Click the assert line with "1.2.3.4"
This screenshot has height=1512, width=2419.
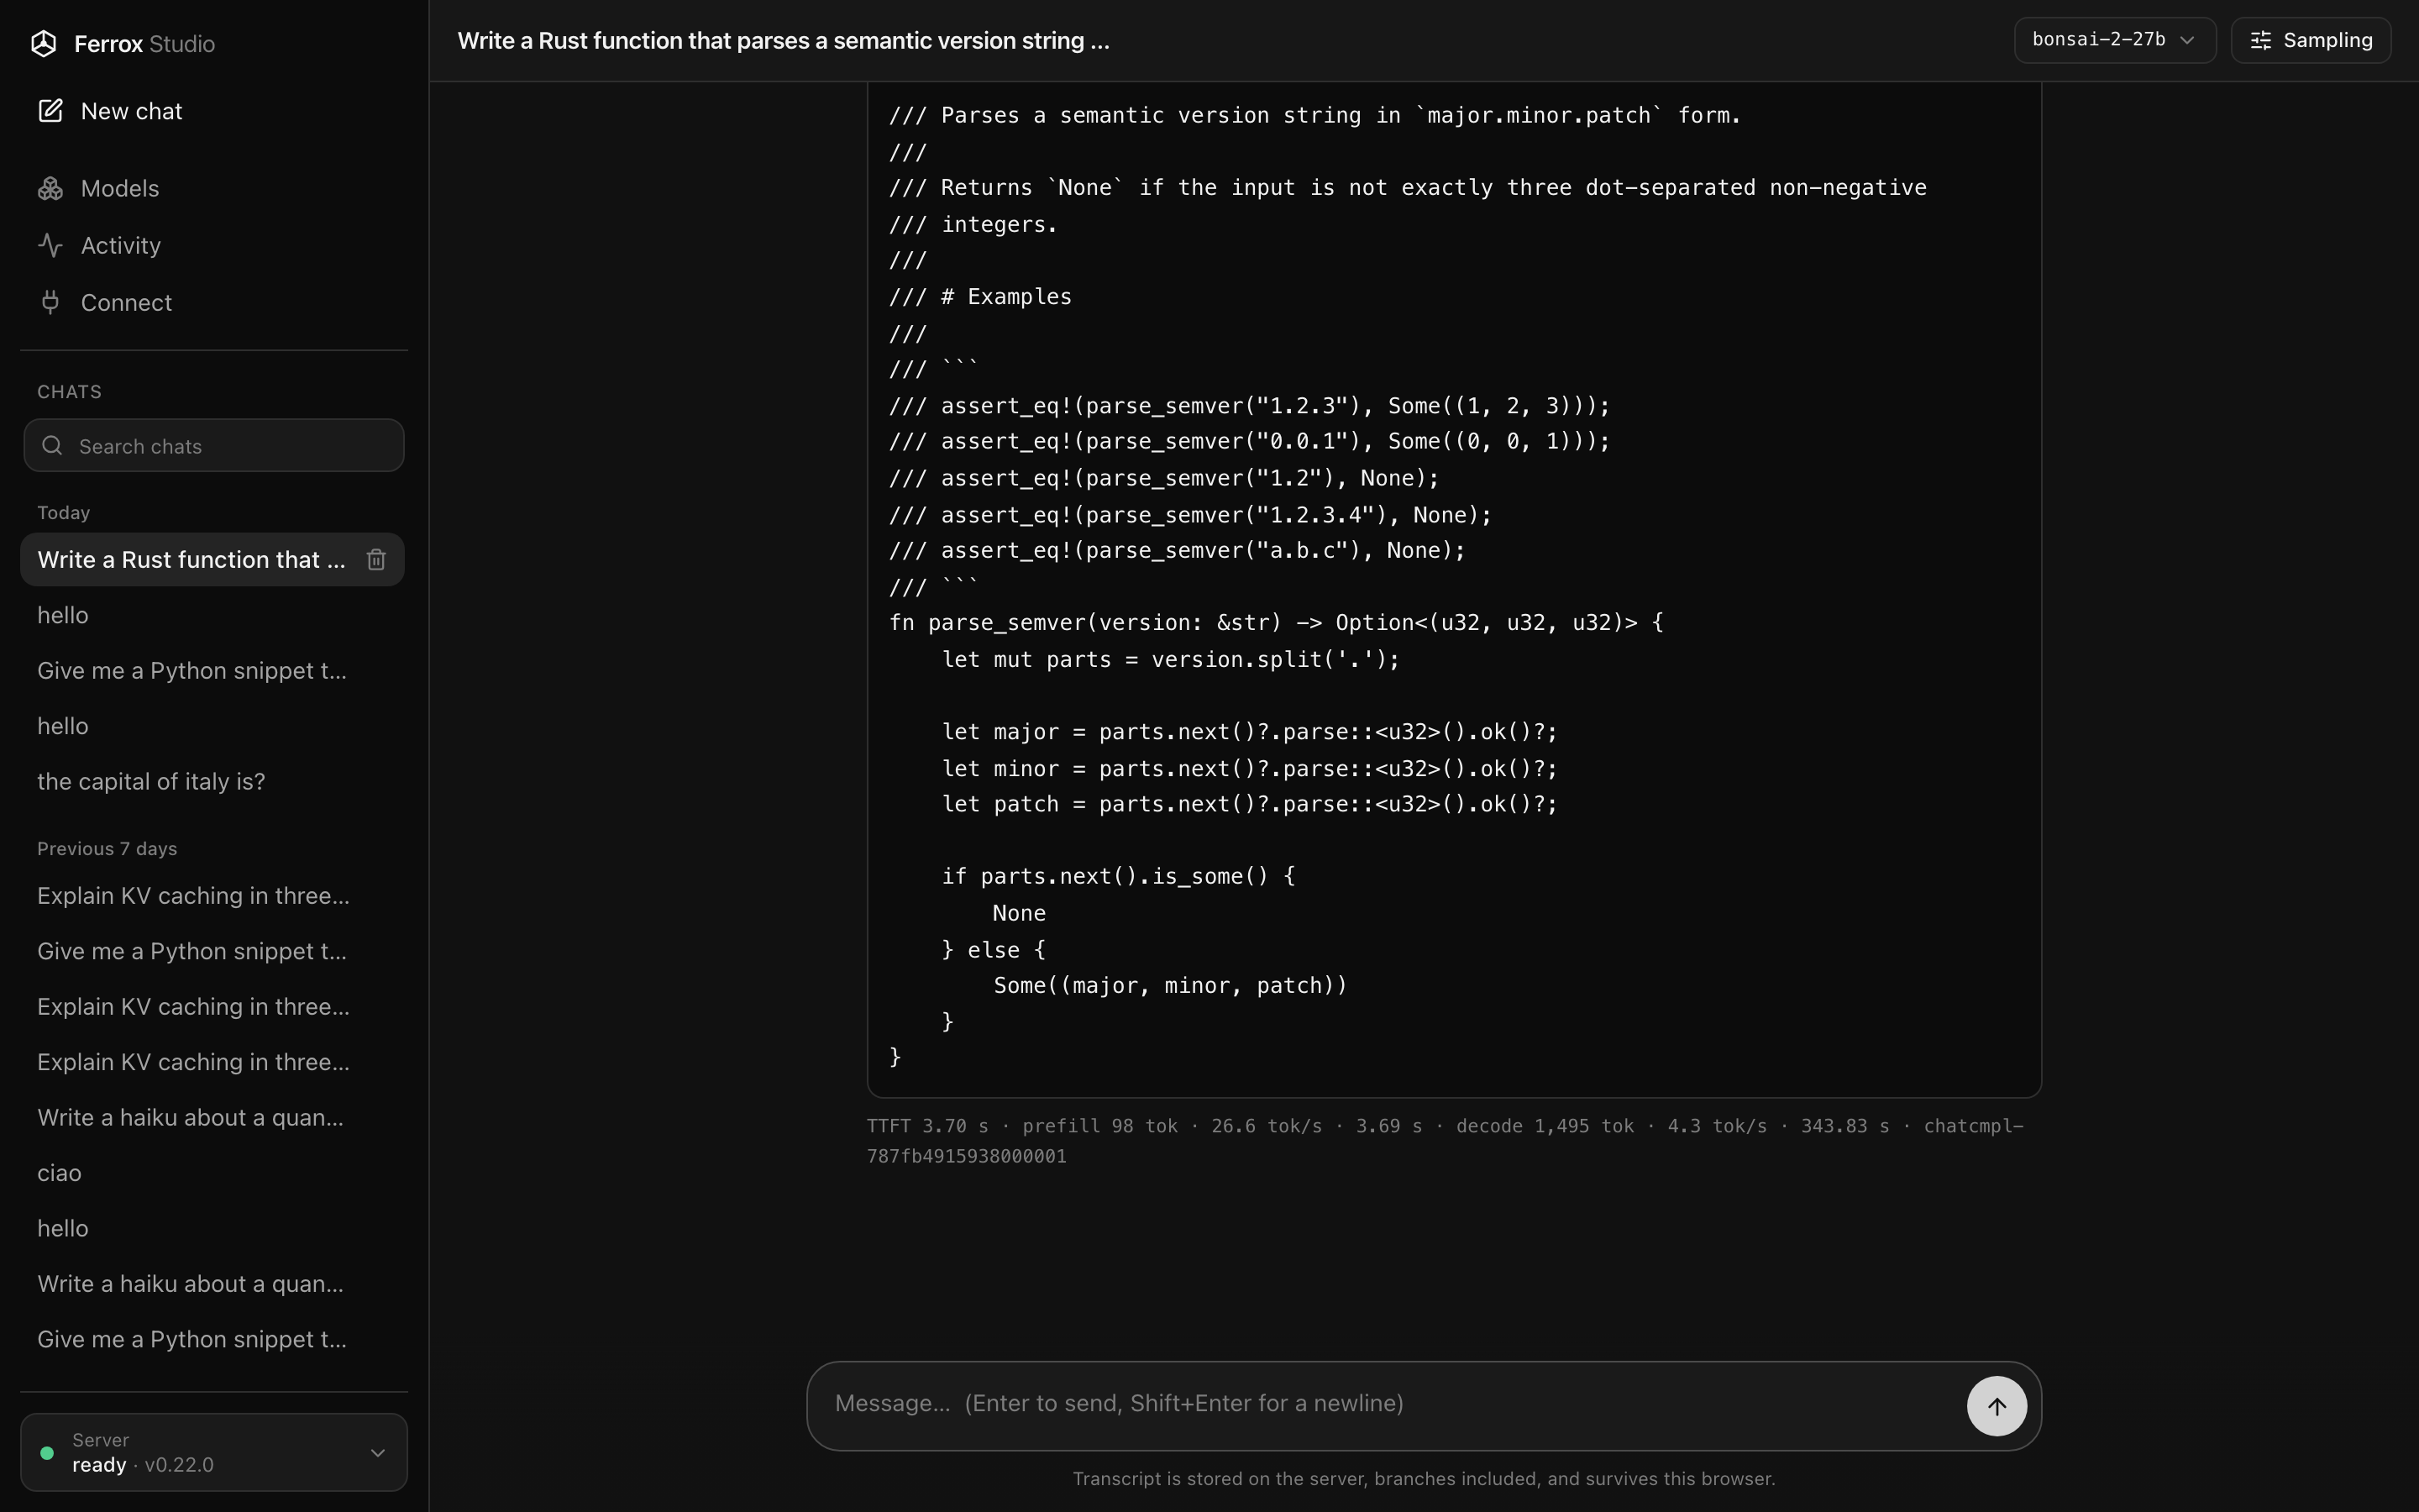pos(1190,515)
